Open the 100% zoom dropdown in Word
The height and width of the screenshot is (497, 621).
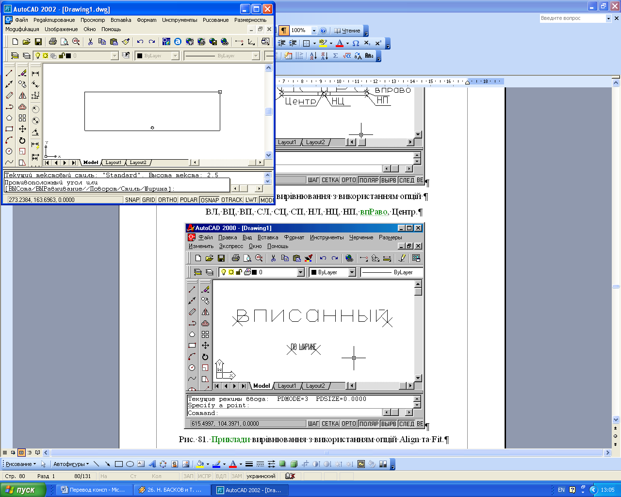click(x=314, y=31)
